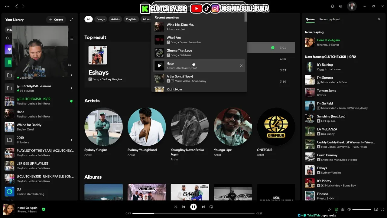Switch to Recently played tab

330,19
